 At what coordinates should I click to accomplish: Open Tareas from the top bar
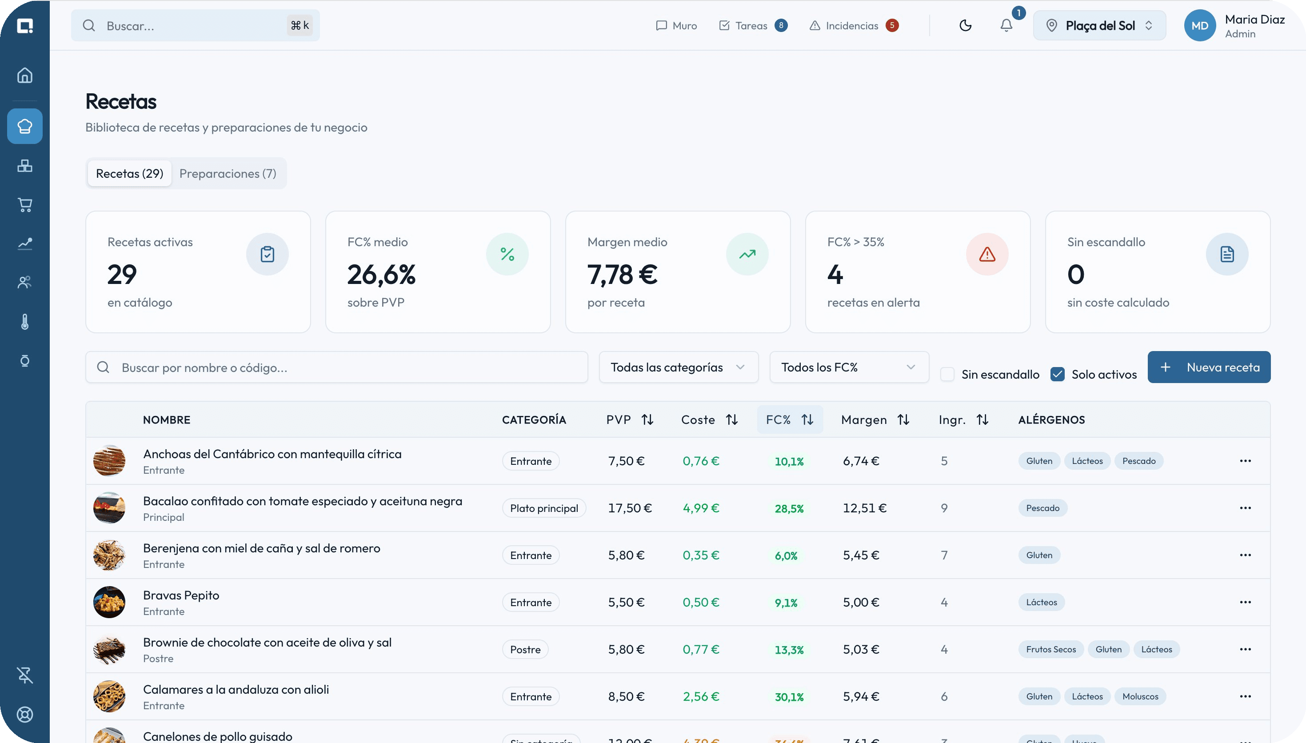pyautogui.click(x=753, y=25)
